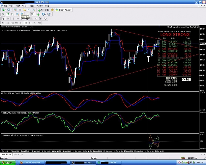
Task: Open the View menu
Action: tap(11, 6)
